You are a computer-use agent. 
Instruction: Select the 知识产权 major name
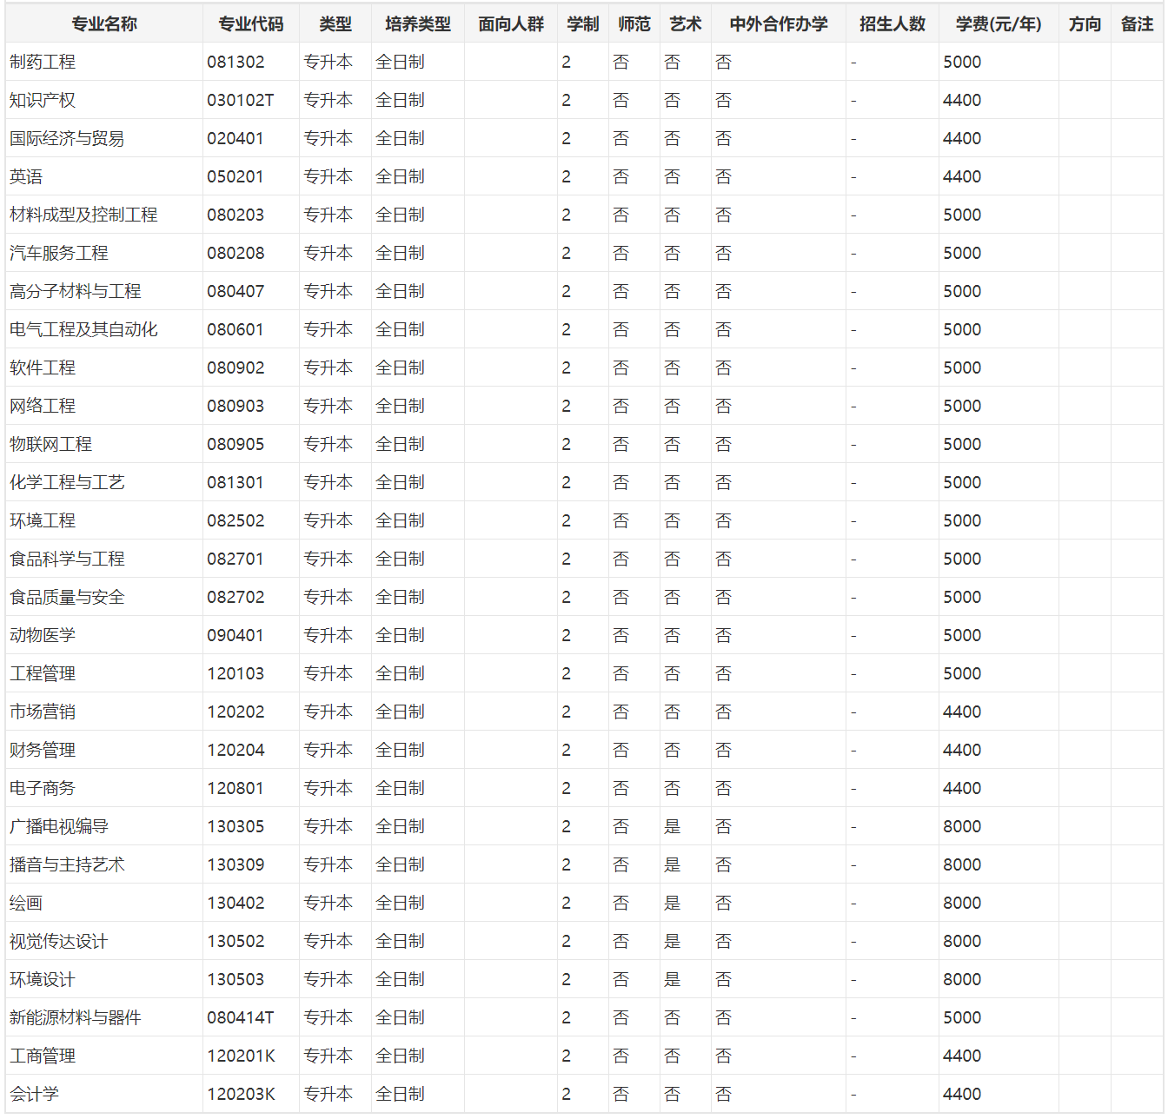43,101
